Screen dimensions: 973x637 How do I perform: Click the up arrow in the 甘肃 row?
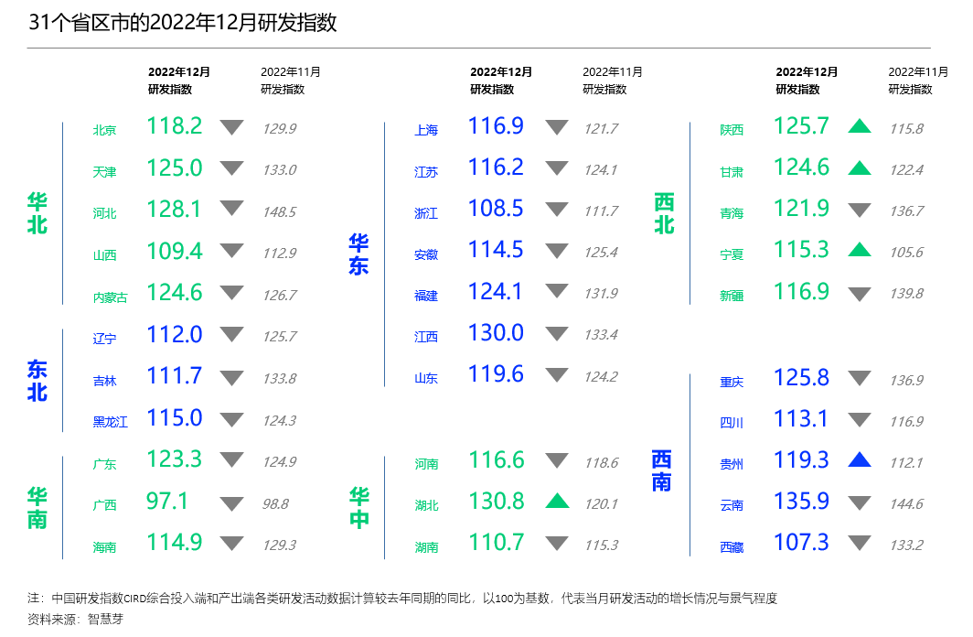click(859, 168)
